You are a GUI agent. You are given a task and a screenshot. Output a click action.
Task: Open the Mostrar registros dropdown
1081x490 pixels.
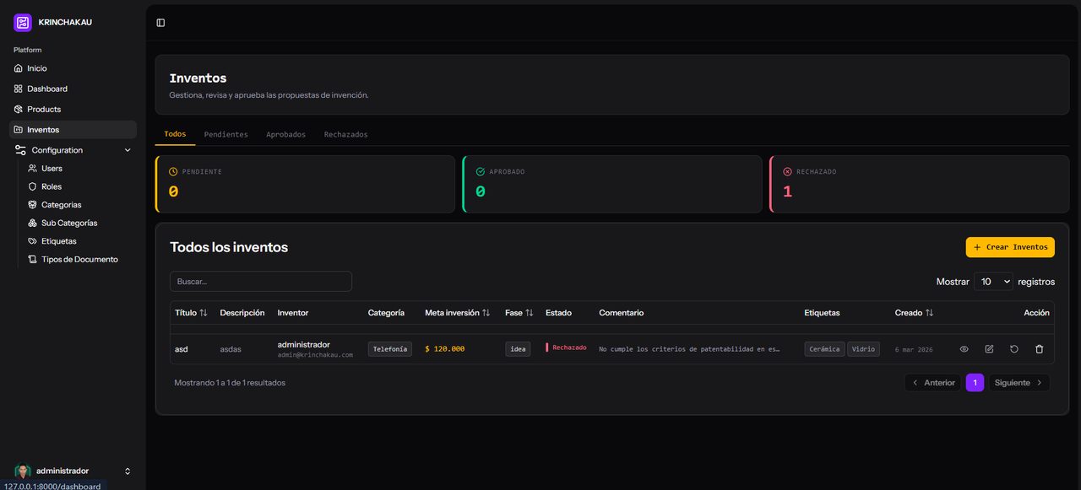(x=993, y=282)
